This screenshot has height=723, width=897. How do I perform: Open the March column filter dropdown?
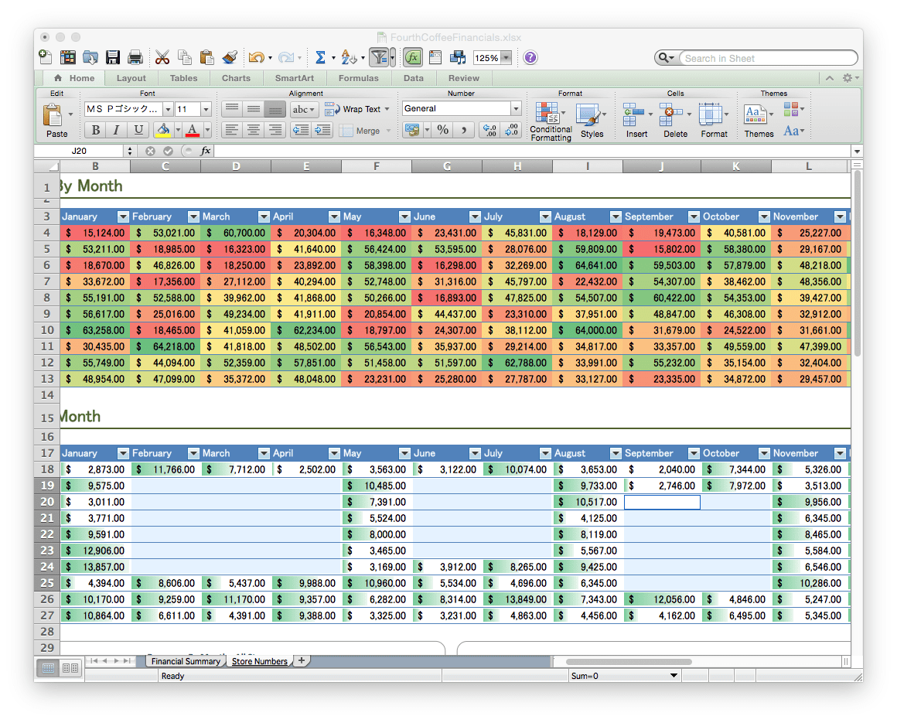(264, 217)
